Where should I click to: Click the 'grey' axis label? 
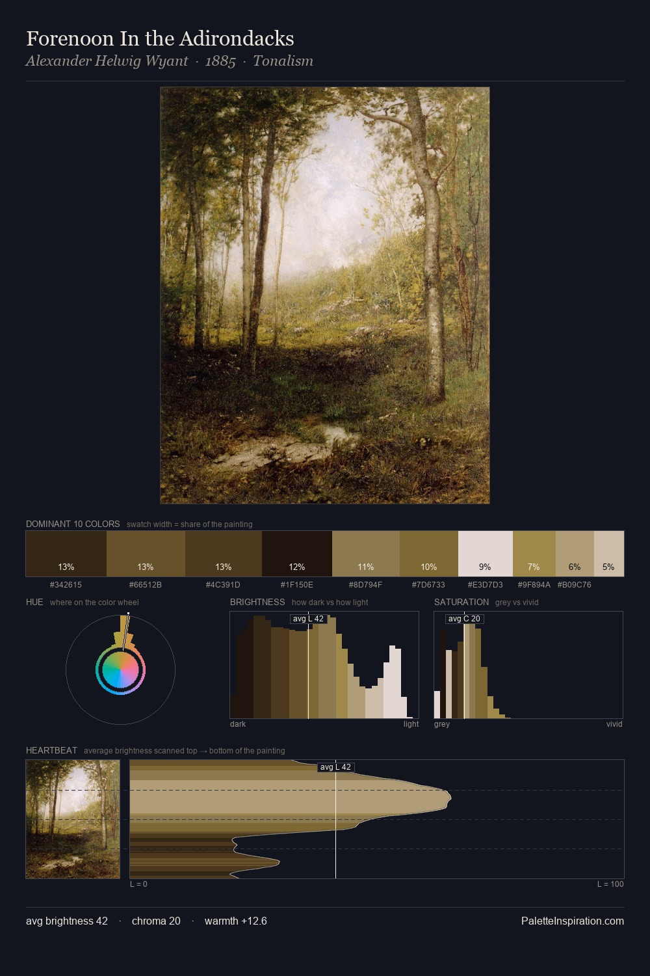442,724
